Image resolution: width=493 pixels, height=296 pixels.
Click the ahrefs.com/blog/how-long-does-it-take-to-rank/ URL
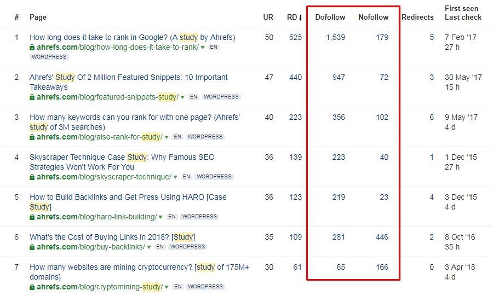point(118,48)
